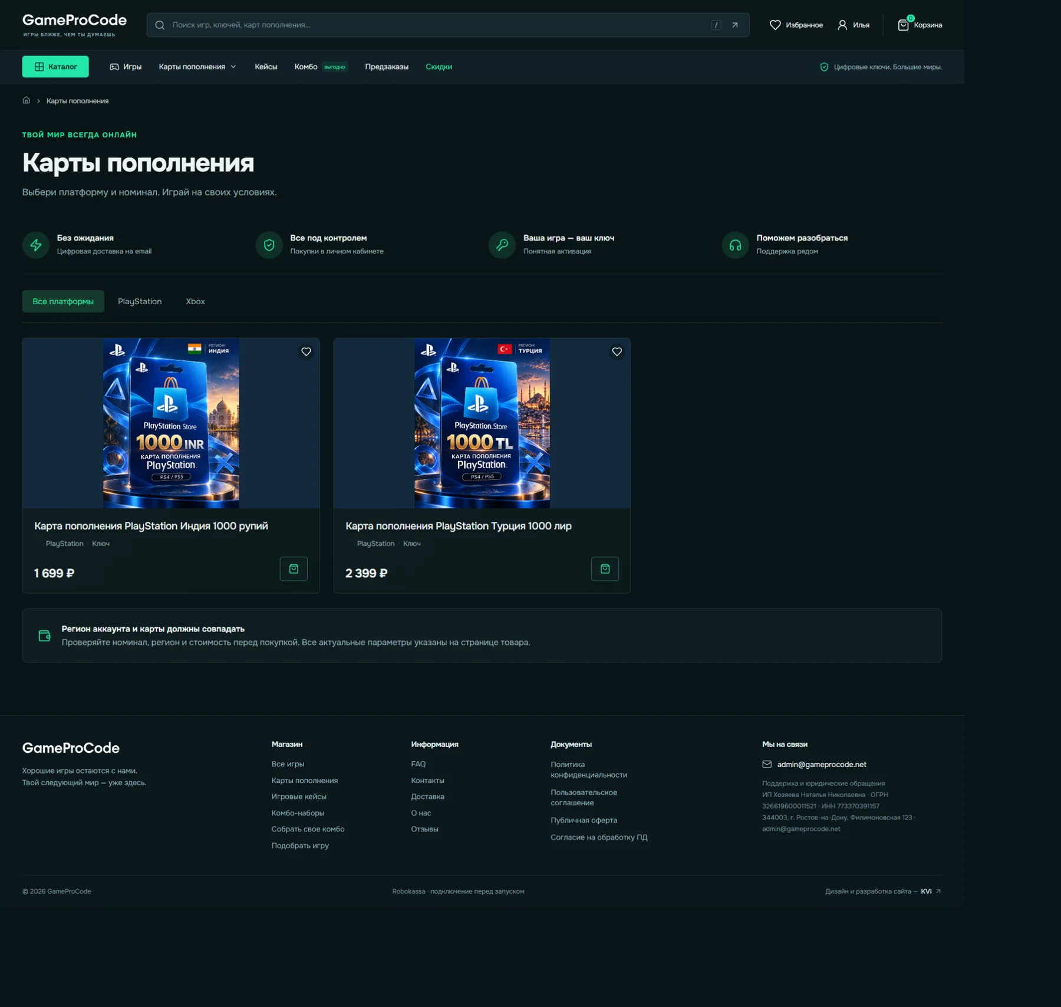Click the mail envelope icon in footer
1061x1007 pixels.
[767, 764]
